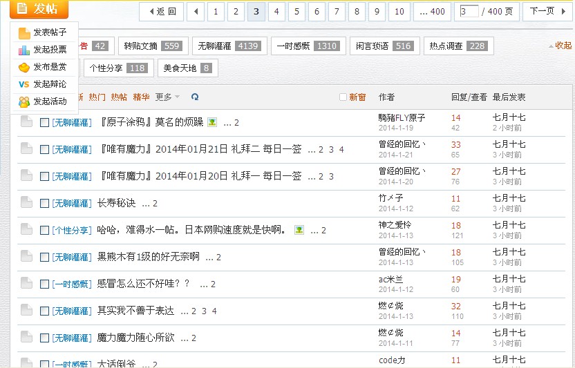Click the previous page arrow icon
Screen dimensions: 575x368
196,11
